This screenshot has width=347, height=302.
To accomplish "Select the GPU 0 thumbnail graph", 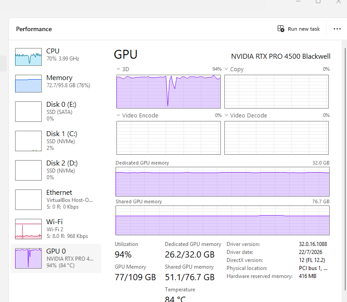I will (28, 258).
